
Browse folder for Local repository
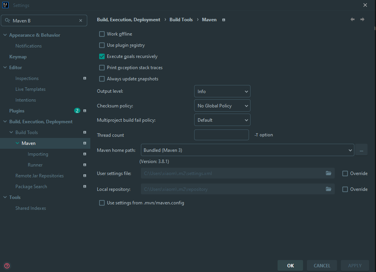[328, 189]
